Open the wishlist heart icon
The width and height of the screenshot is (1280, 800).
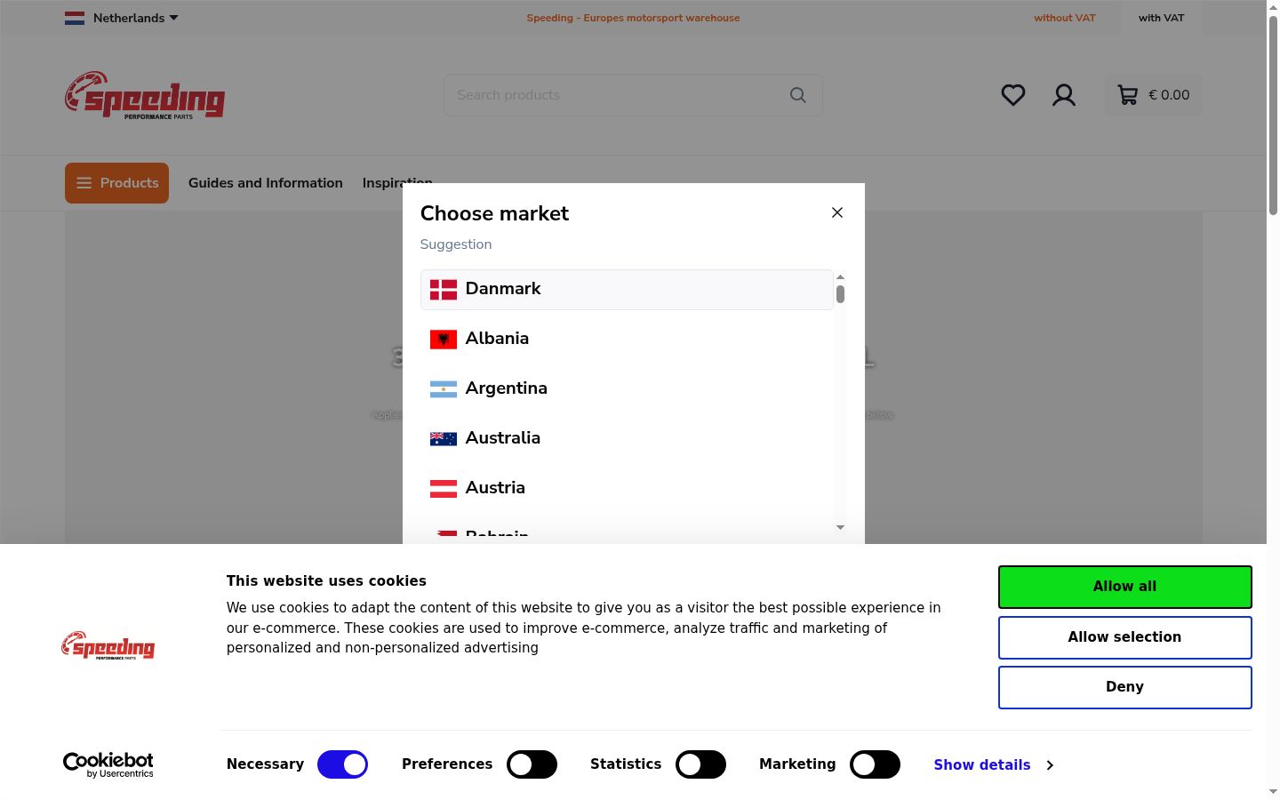1013,95
